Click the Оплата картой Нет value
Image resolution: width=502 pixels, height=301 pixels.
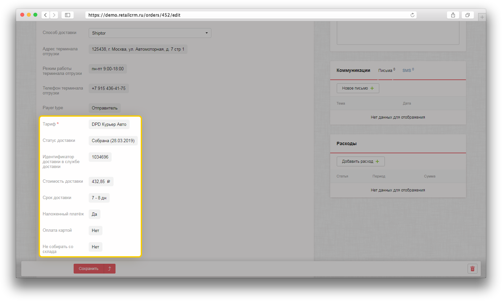[x=95, y=231]
